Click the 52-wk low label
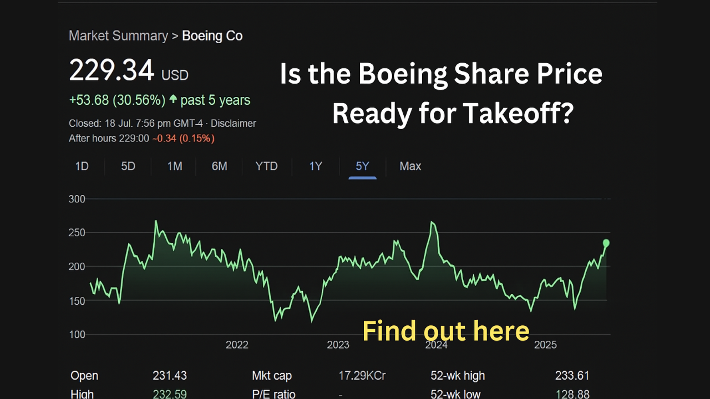Image resolution: width=710 pixels, height=399 pixels. tap(455, 394)
